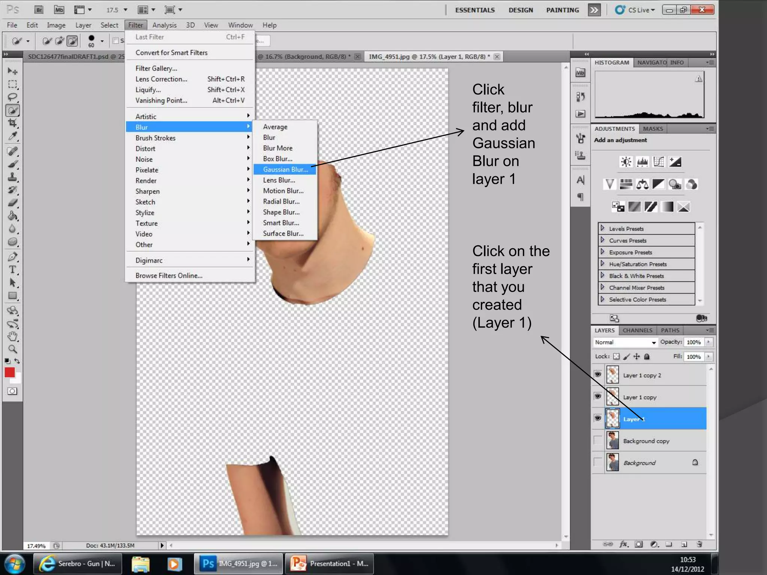Select the Clone Stamp tool
The width and height of the screenshot is (767, 575).
pyautogui.click(x=12, y=177)
